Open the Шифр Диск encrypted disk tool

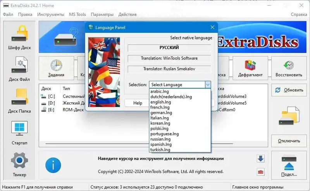coord(19,37)
